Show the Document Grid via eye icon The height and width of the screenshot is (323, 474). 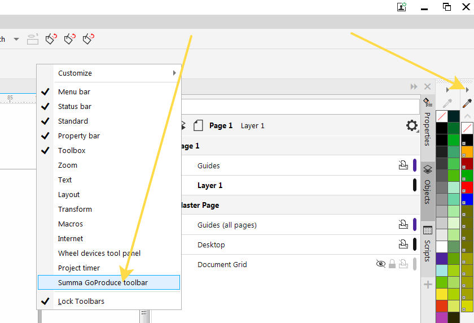(380, 264)
